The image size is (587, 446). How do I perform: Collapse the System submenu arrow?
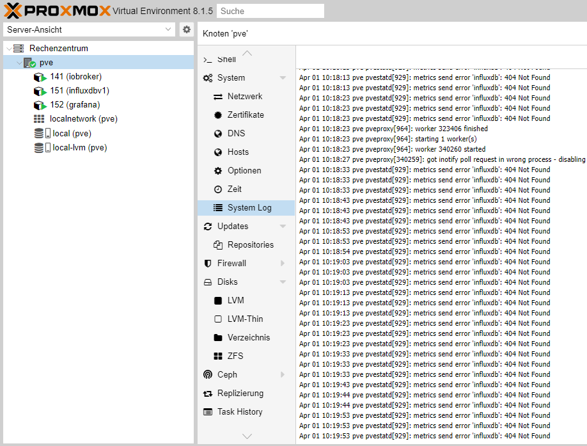click(283, 78)
